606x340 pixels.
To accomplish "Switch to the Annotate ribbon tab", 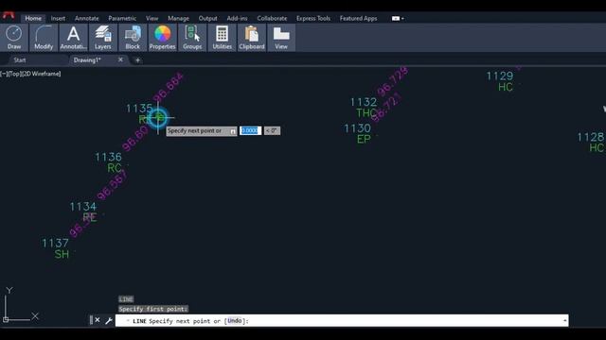I will click(x=86, y=18).
